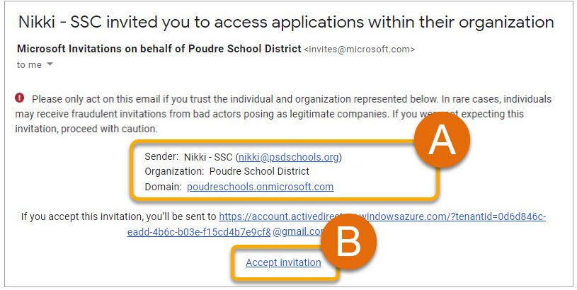This screenshot has height=290, width=577.
Task: Click the 'Nikki - SSC' sender name text
Action: tap(208, 157)
